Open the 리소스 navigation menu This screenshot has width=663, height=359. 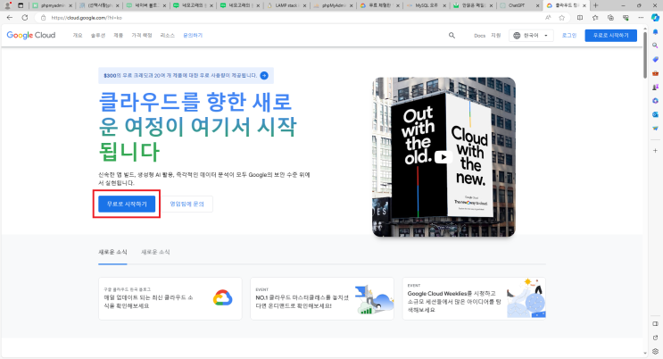pos(168,36)
